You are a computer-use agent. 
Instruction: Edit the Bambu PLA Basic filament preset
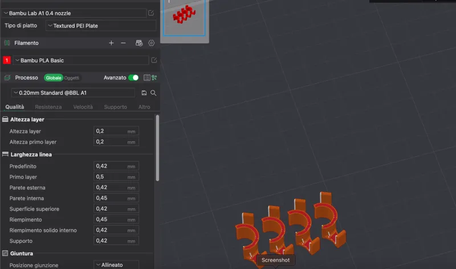tap(154, 60)
